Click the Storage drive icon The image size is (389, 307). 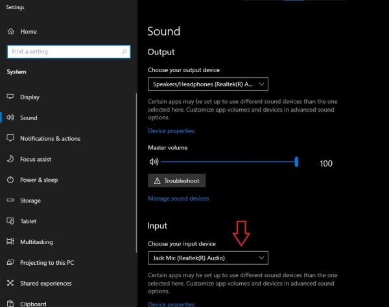(x=10, y=200)
